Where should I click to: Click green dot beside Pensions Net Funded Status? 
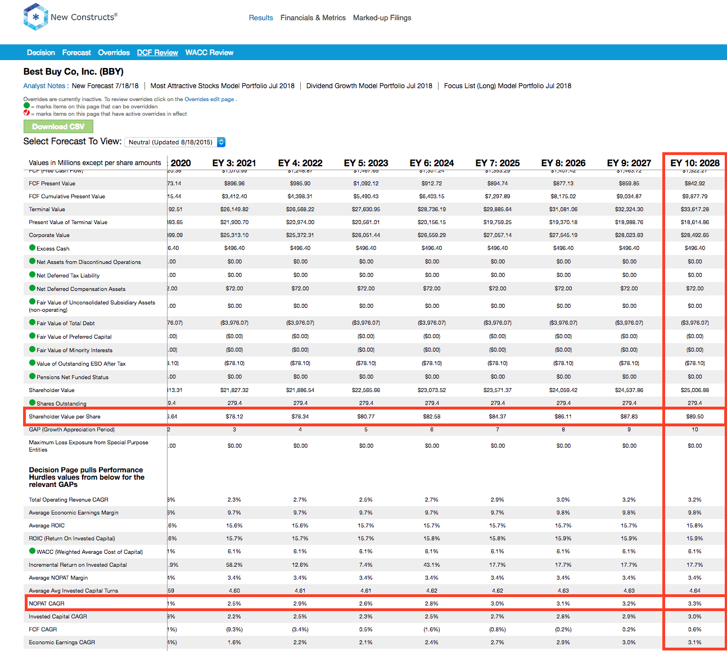(32, 376)
